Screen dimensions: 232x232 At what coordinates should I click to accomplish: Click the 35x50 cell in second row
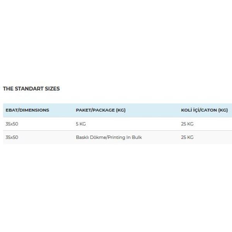[x=12, y=137]
